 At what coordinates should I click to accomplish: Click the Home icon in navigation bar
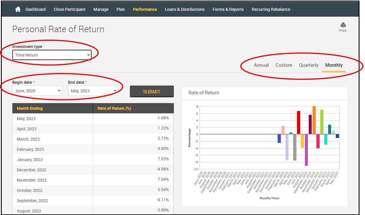coord(18,9)
